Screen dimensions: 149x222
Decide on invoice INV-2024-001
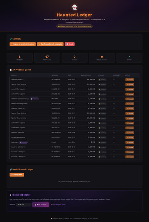point(130,89)
